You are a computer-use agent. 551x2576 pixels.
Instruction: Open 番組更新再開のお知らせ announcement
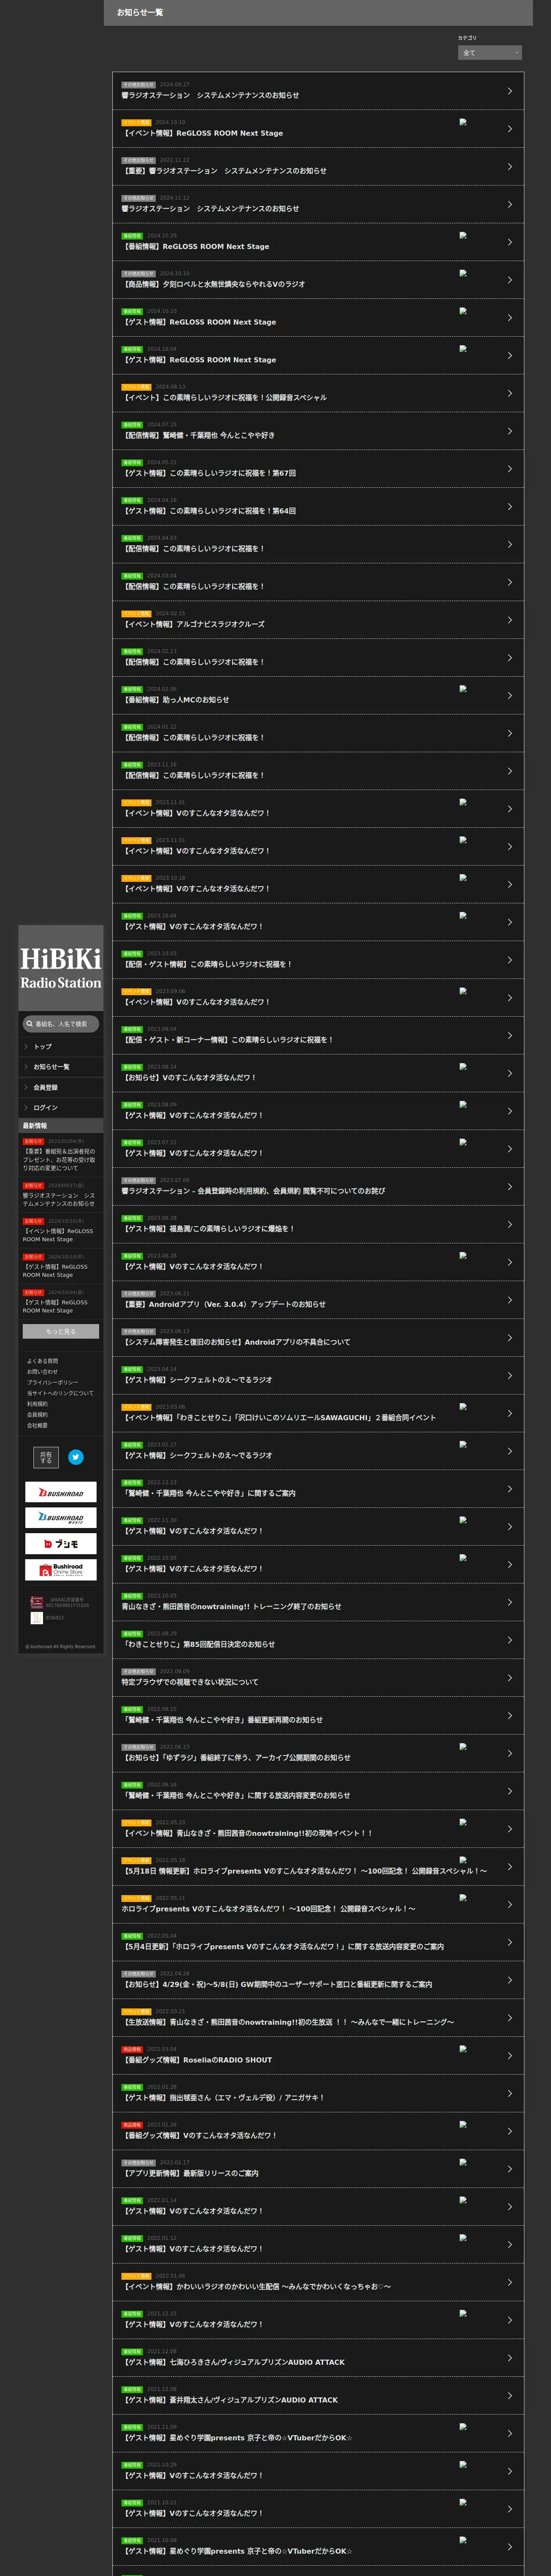318,1716
